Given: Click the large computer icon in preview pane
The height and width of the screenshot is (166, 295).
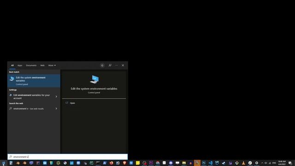Looking at the screenshot, I should coord(94,79).
